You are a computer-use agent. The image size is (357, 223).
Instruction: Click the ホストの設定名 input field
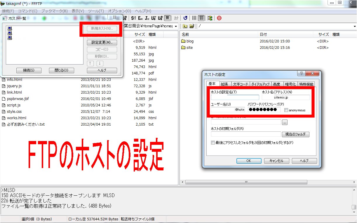(235, 97)
